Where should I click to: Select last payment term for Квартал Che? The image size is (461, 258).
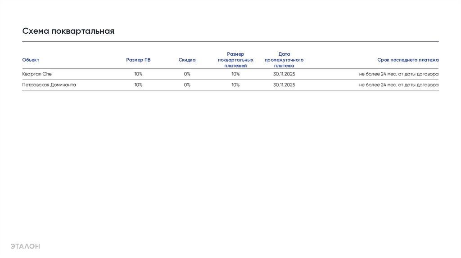pos(398,74)
